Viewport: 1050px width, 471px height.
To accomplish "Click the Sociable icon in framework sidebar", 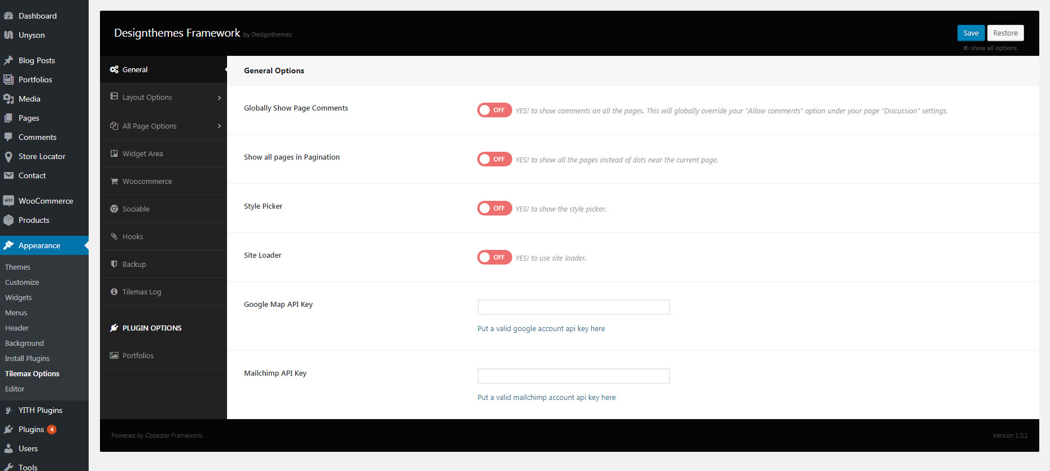I will [x=114, y=209].
